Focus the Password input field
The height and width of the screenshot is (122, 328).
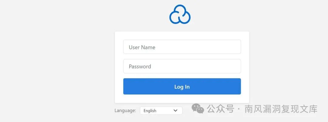click(x=182, y=66)
